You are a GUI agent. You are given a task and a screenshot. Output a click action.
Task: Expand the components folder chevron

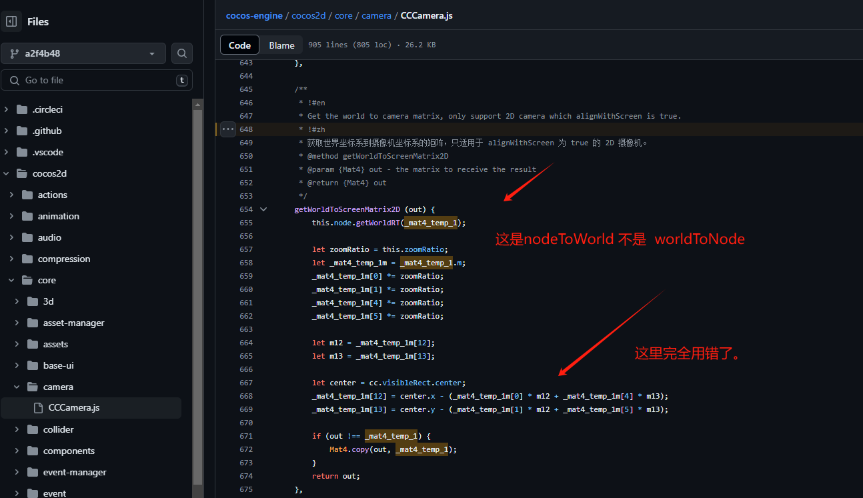[x=17, y=451]
